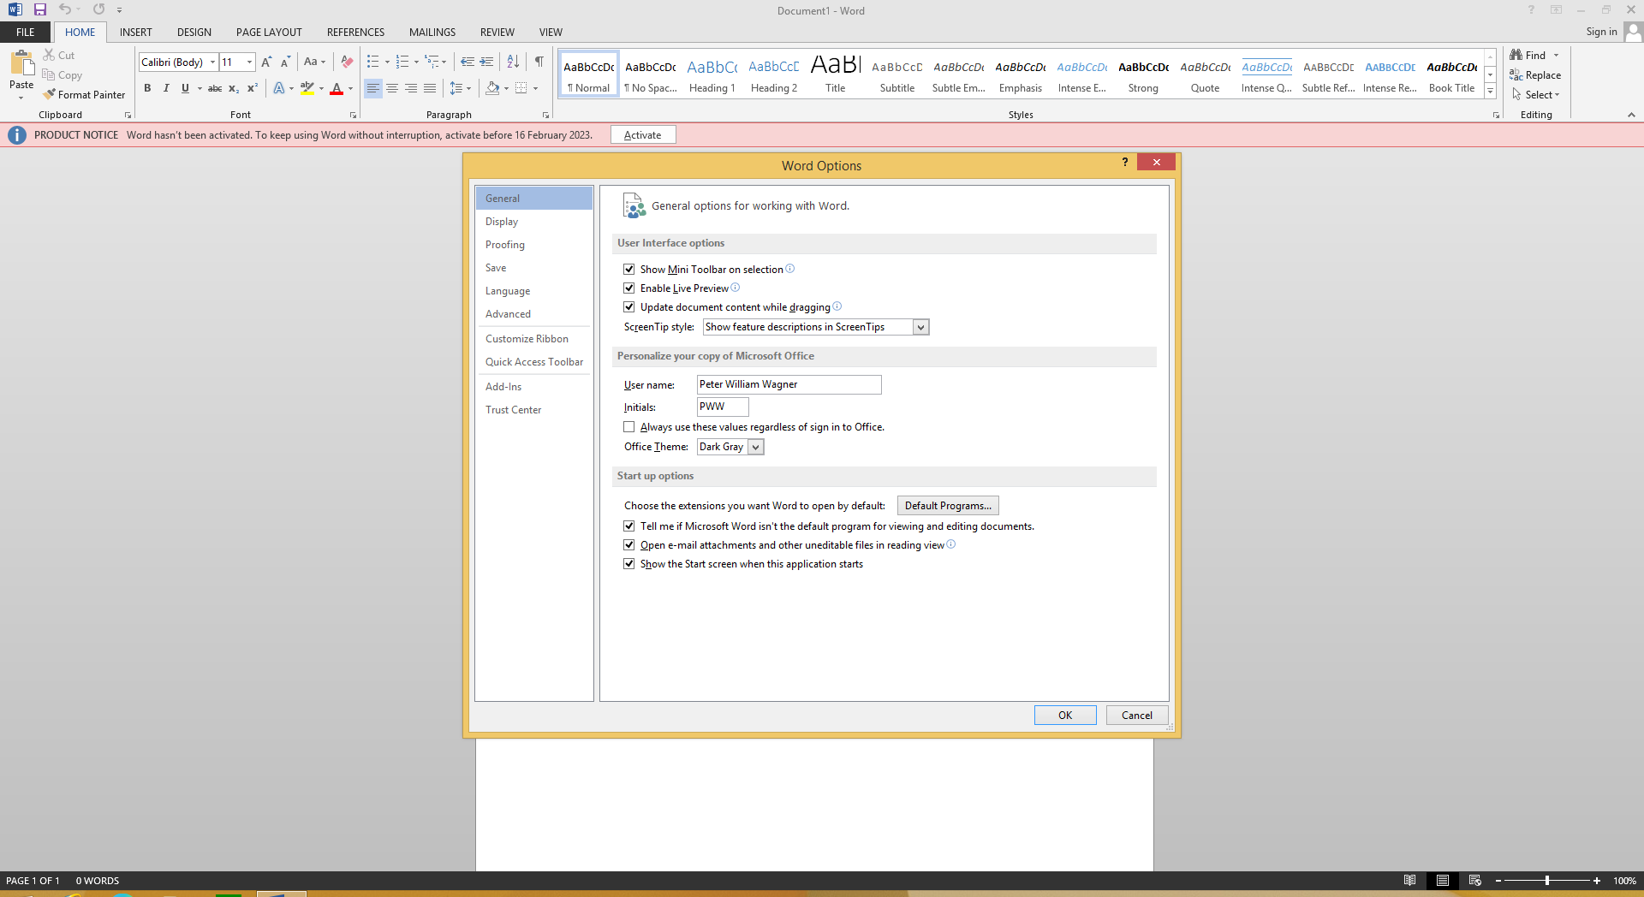Apply the Heading 1 style thumbnail
Viewport: 1644px width, 897px height.
(x=712, y=74)
